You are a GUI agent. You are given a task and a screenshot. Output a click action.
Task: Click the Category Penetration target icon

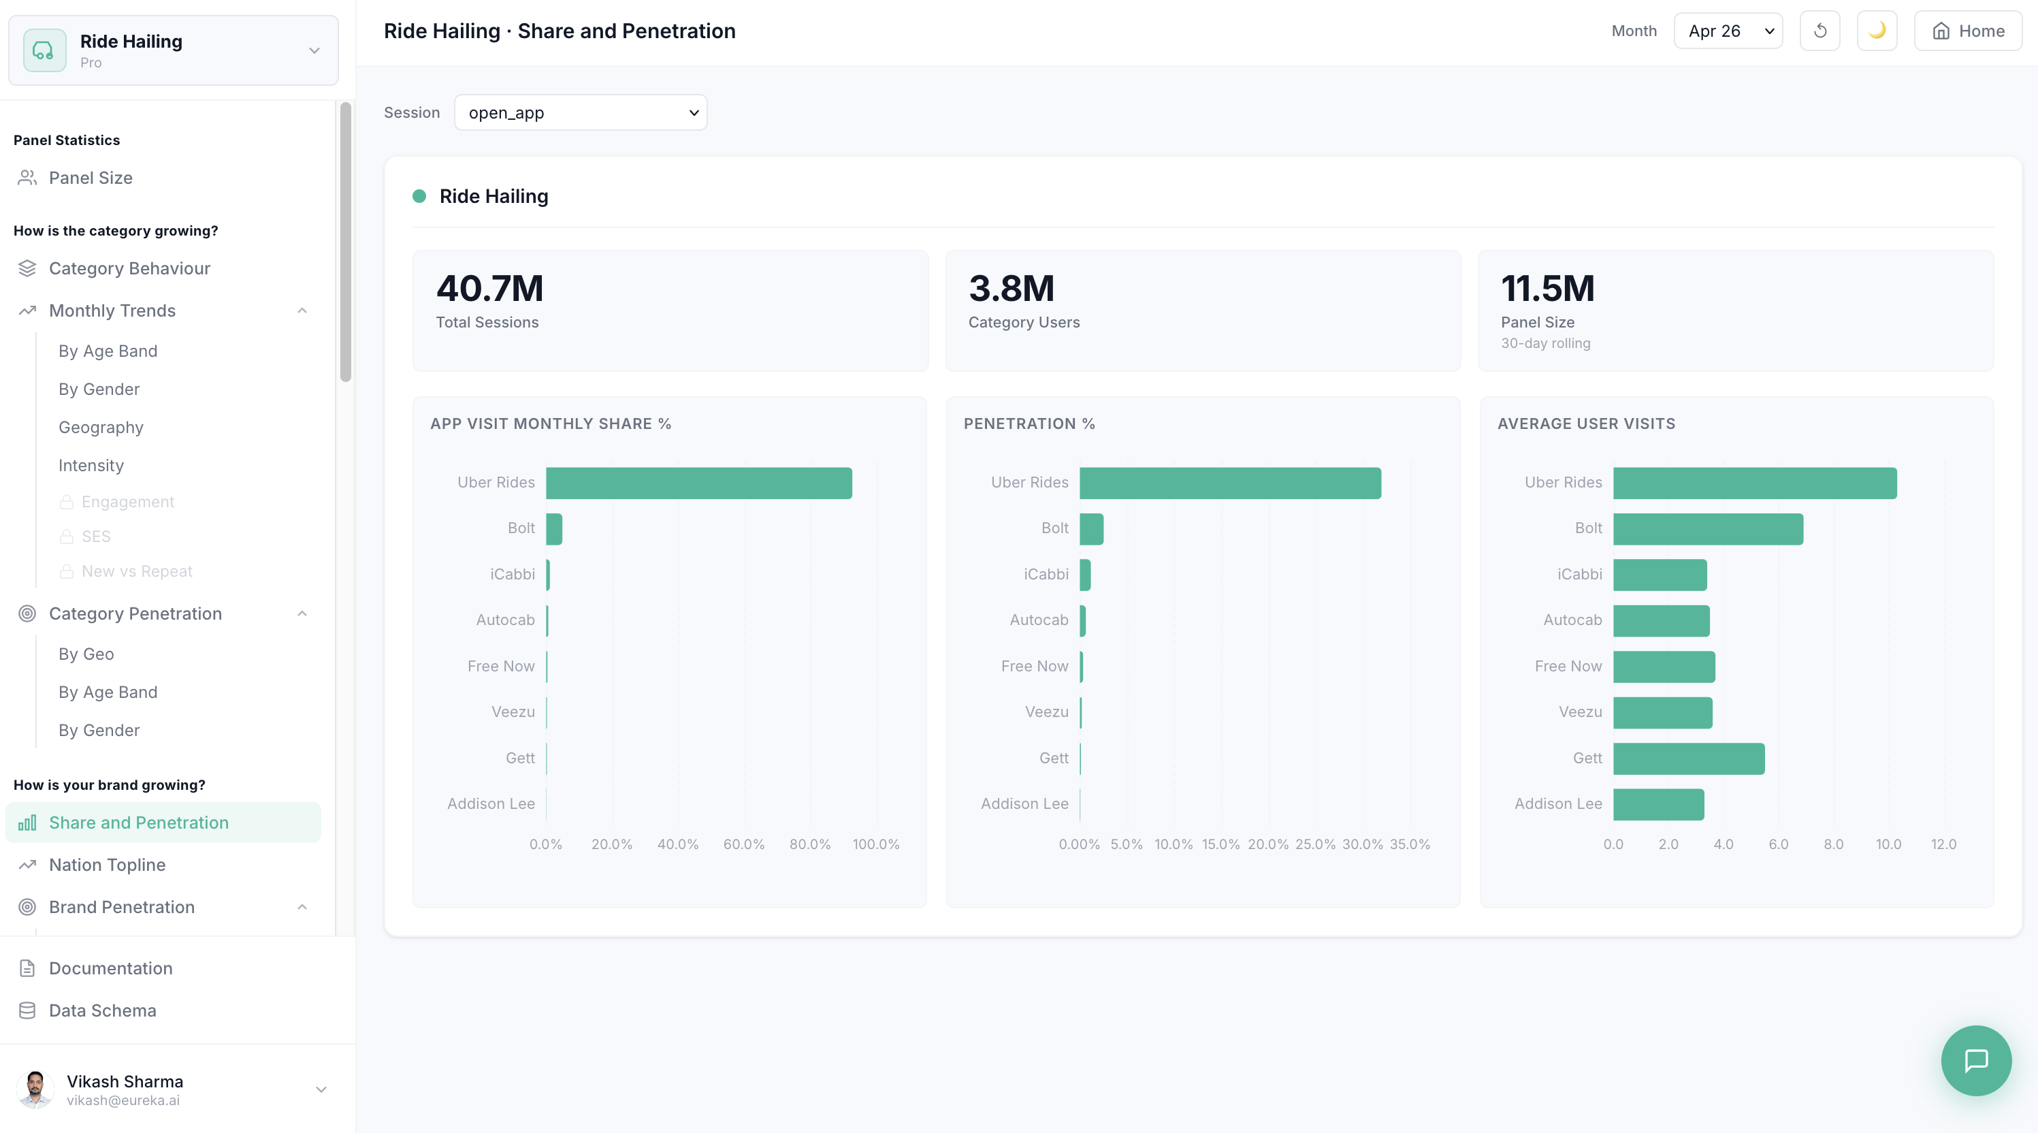[x=27, y=614]
